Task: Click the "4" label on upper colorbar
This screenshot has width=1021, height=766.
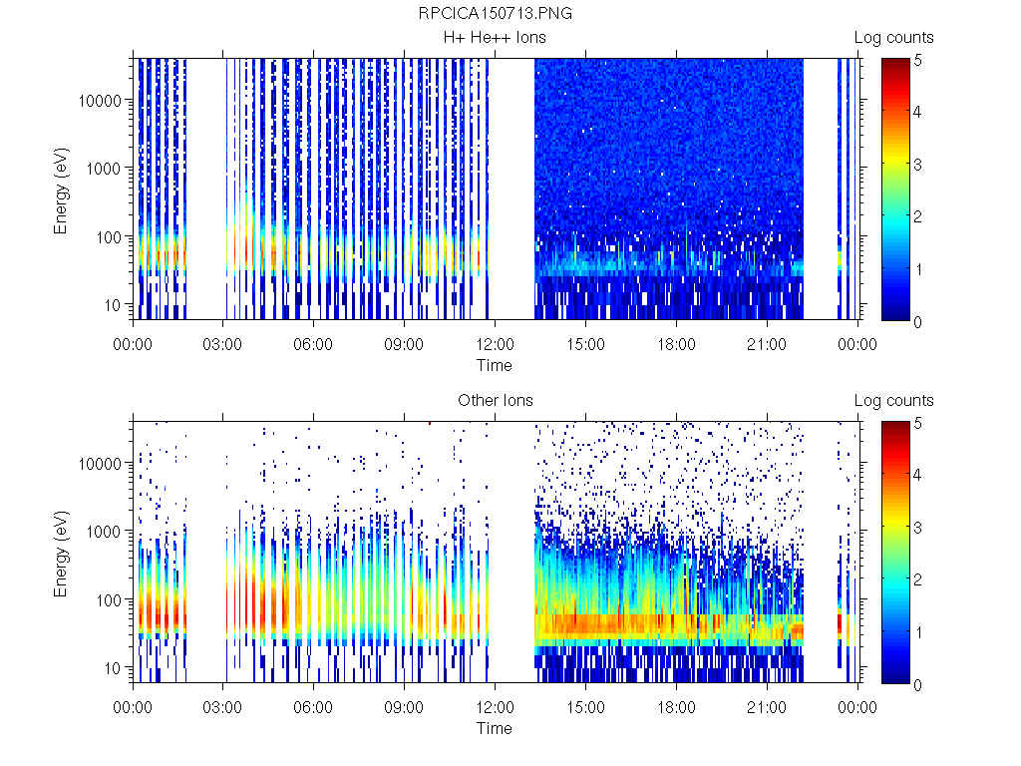Action: (x=918, y=112)
